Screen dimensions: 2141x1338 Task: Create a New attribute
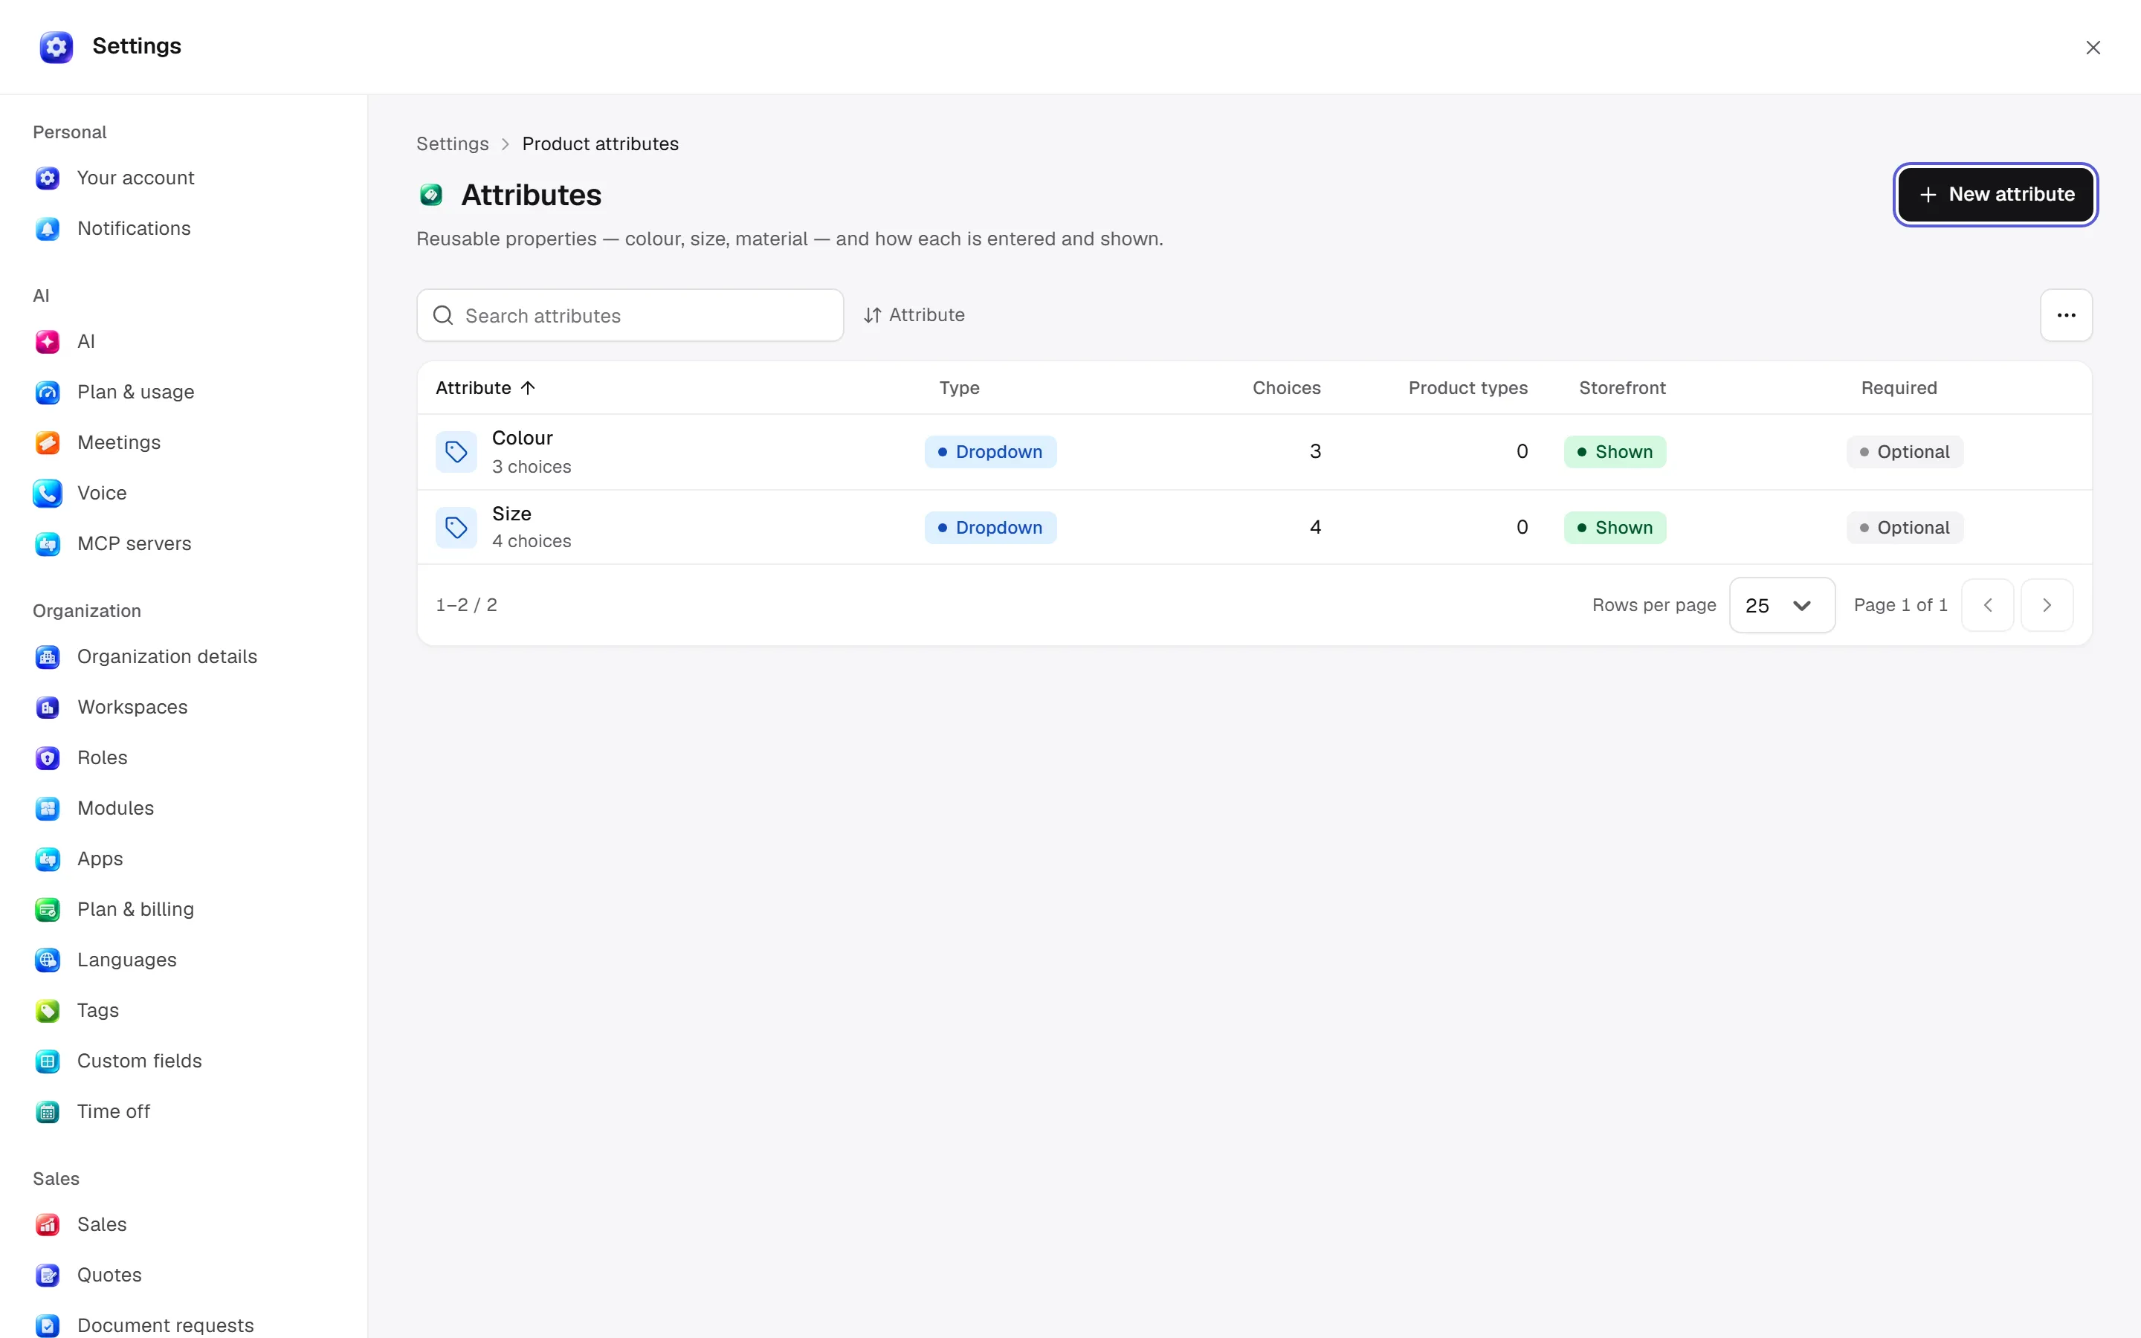click(x=1995, y=195)
